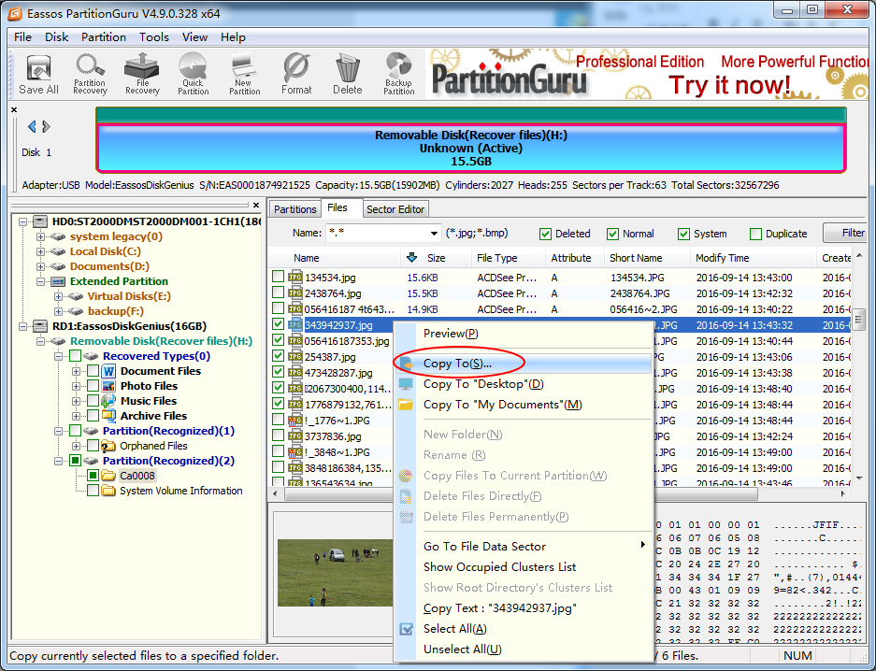Click the photo preview thumbnail
The height and width of the screenshot is (671, 876).
(335, 572)
